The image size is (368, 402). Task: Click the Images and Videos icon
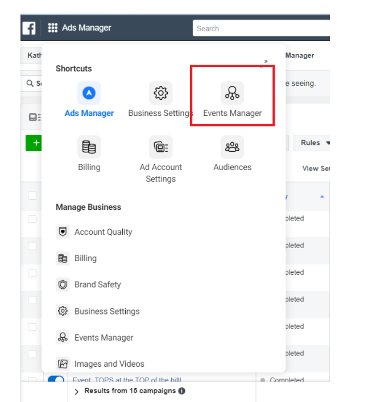click(x=63, y=364)
